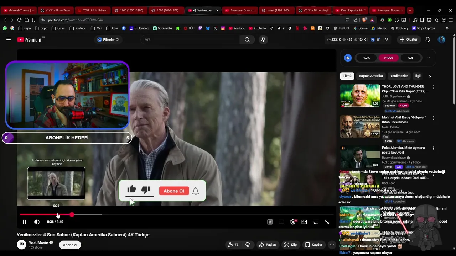Save the video with Kaydet button
Image resolution: width=456 pixels, height=256 pixels.
tap(313, 245)
